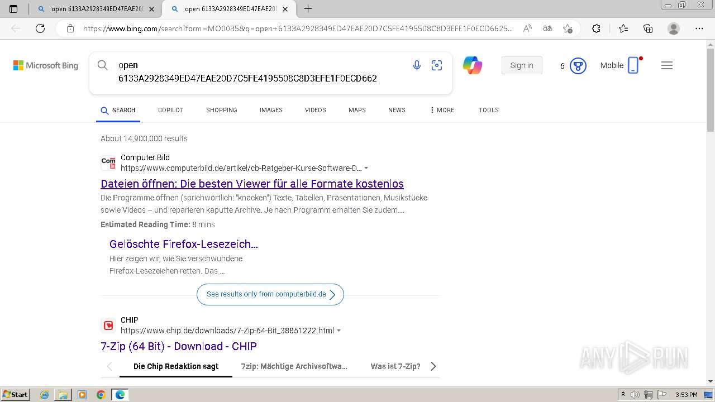715x402 pixels.
Task: Open browser extensions puzzle icon
Action: click(x=596, y=28)
